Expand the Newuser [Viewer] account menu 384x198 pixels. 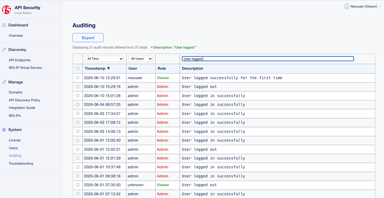pos(363,6)
